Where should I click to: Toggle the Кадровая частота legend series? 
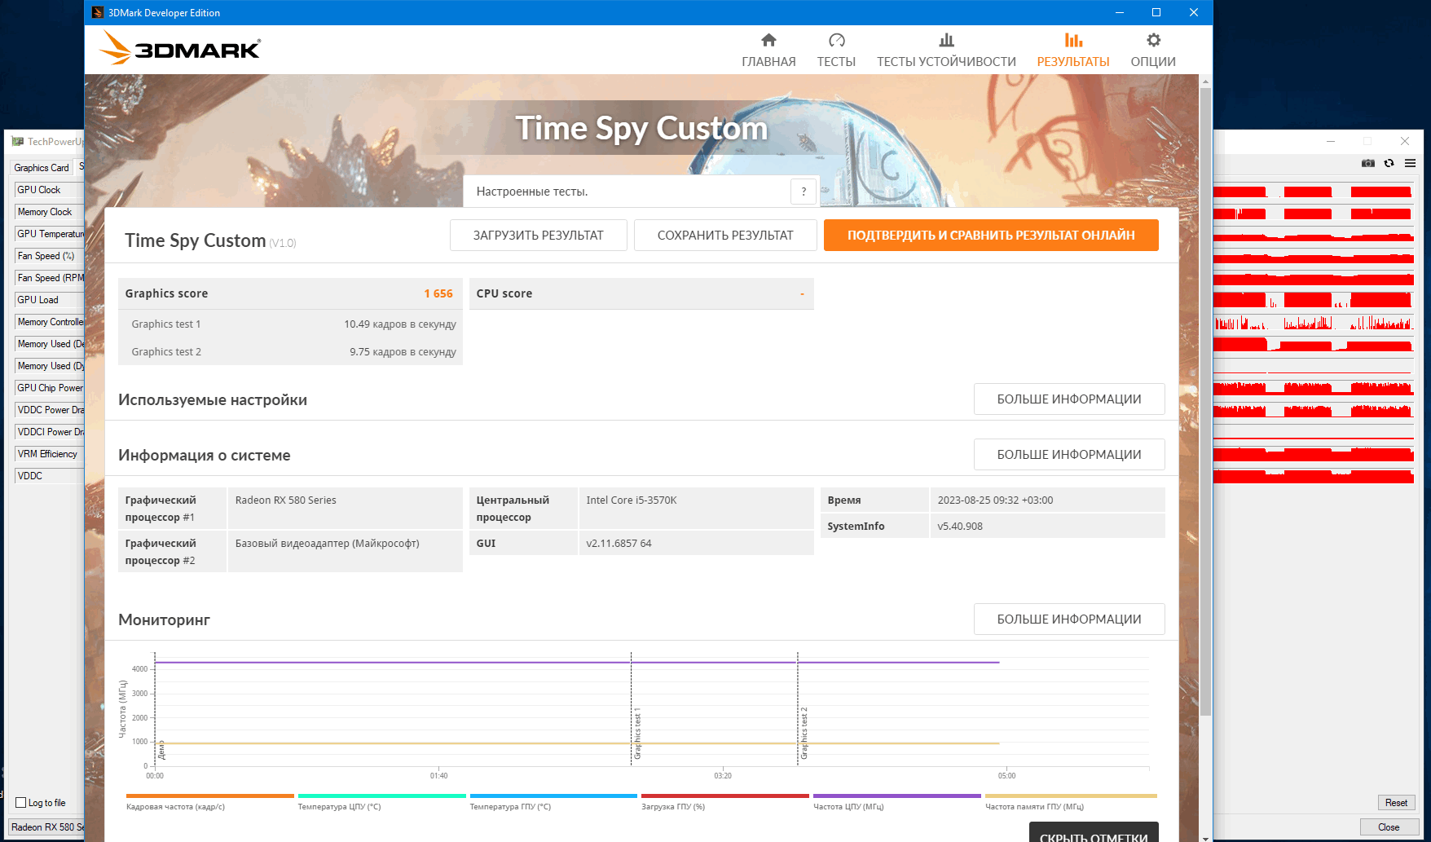pos(209,802)
